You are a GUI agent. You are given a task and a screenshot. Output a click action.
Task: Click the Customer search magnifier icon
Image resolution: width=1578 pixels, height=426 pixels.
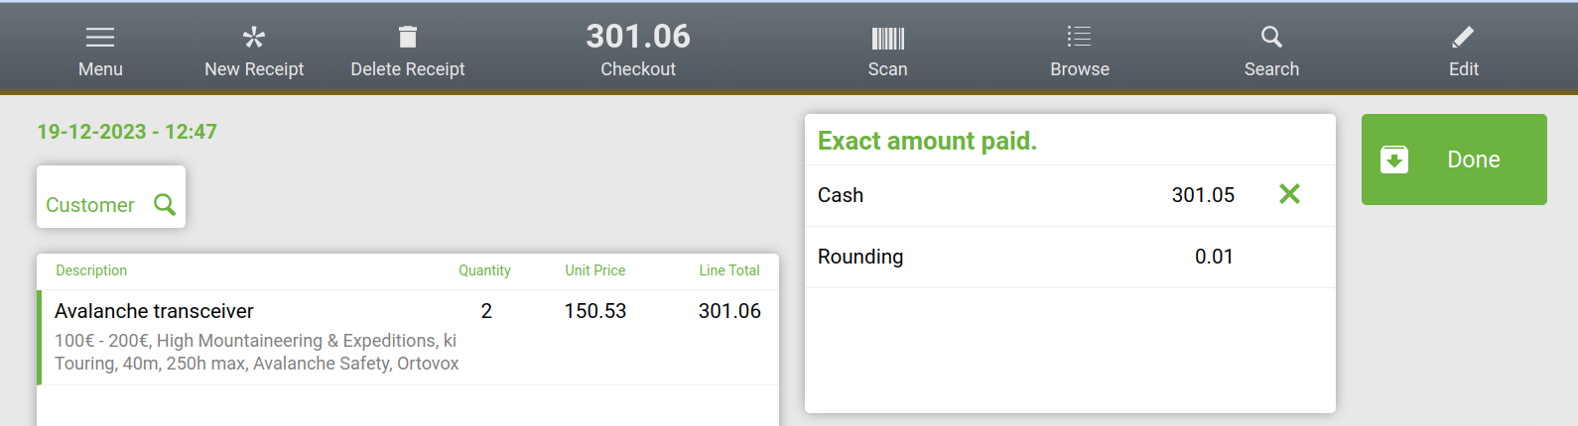tap(165, 204)
